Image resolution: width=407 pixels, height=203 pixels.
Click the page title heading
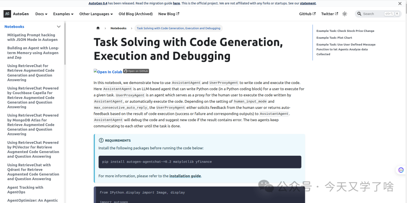[188, 49]
